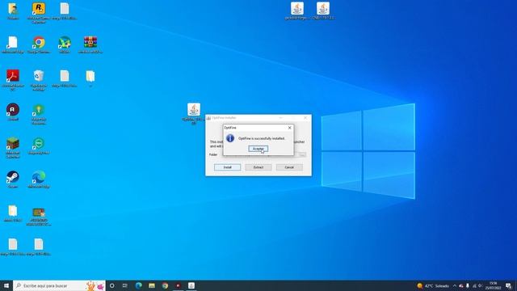Viewport: 517px width, 291px height.
Task: Close the OptiFine success message dialog
Action: click(x=289, y=128)
